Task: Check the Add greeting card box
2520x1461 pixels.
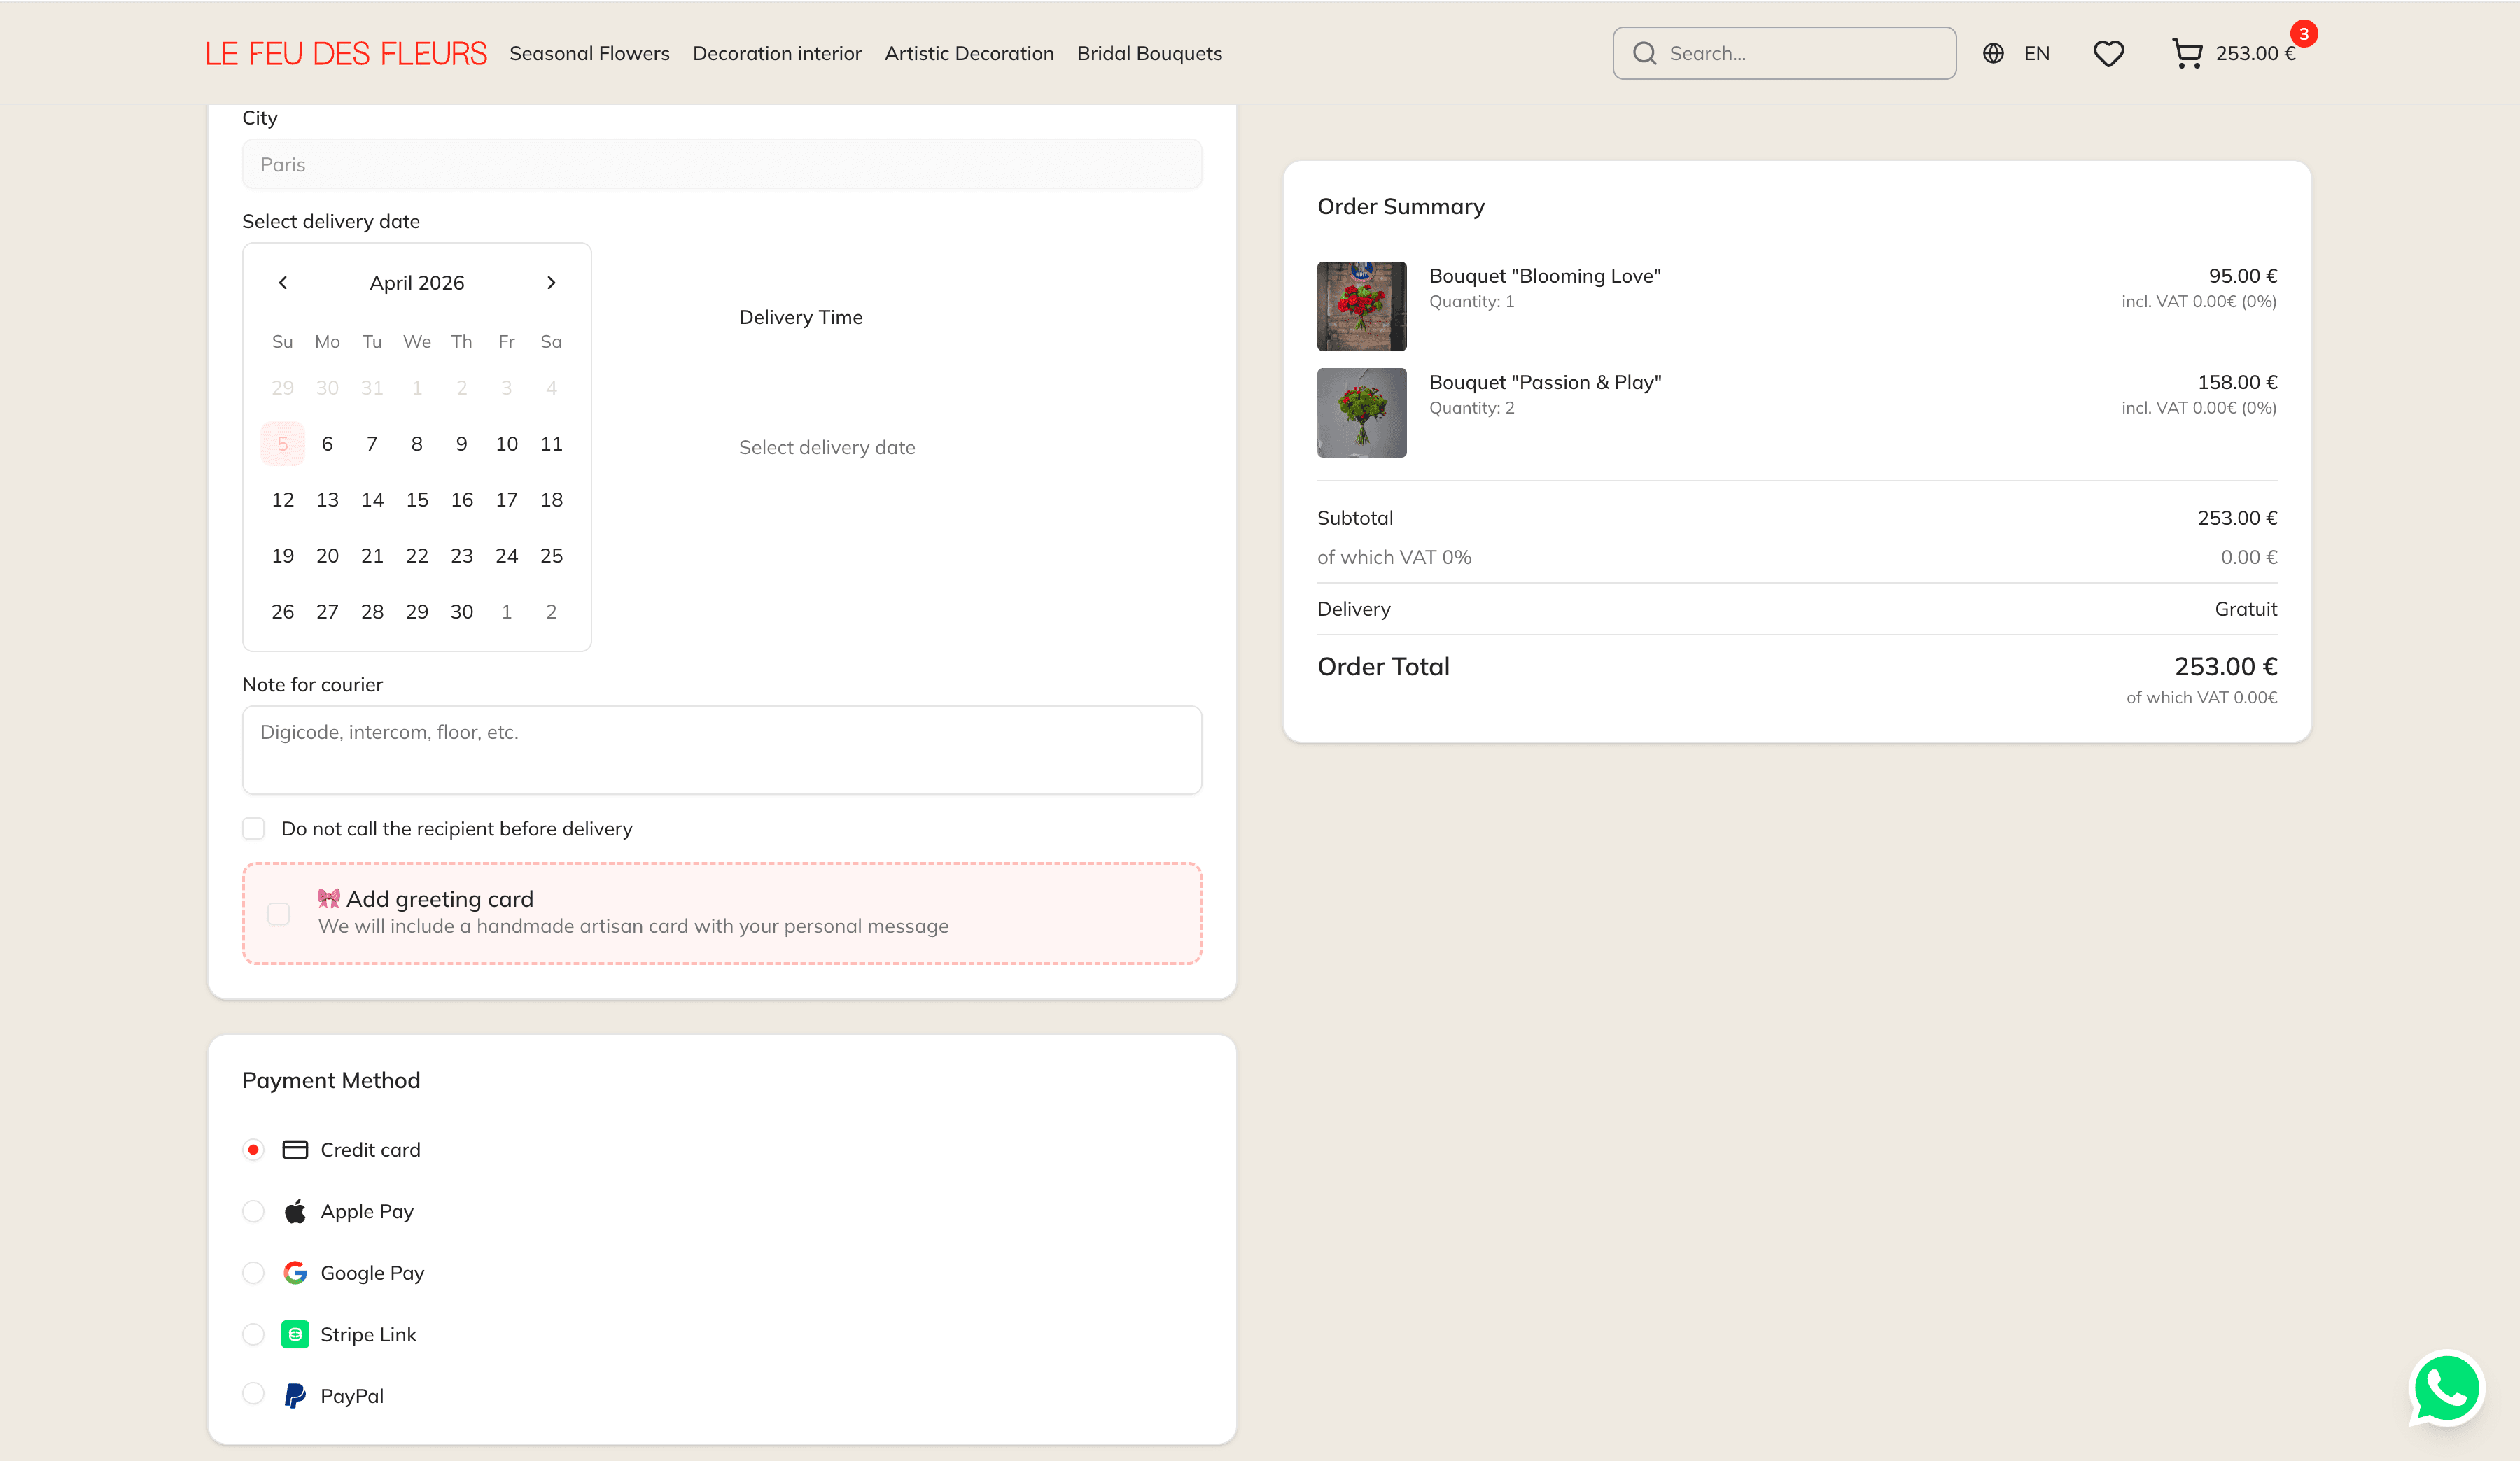Action: pos(279,913)
